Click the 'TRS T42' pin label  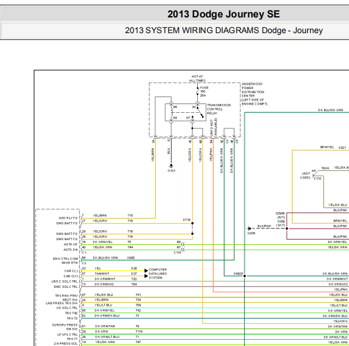tap(71, 313)
